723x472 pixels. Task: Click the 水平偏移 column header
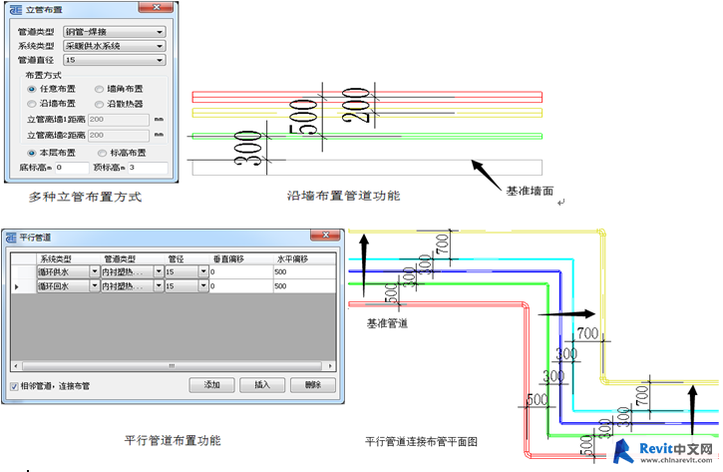(304, 258)
